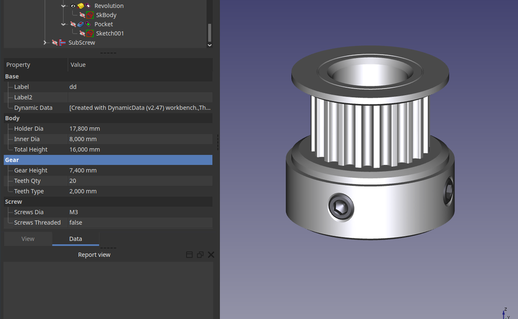
Task: Select the SubScrew link icon
Action: [x=62, y=42]
